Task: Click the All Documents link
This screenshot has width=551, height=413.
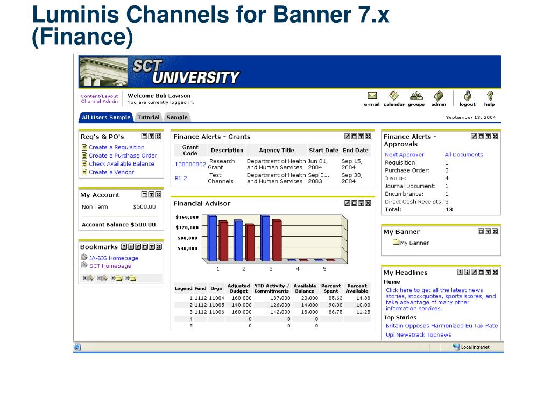Action: coord(463,154)
